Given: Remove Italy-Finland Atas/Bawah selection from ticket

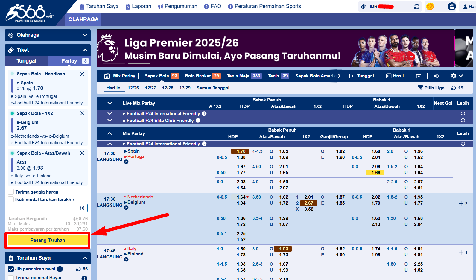Looking at the screenshot, I should (82, 153).
